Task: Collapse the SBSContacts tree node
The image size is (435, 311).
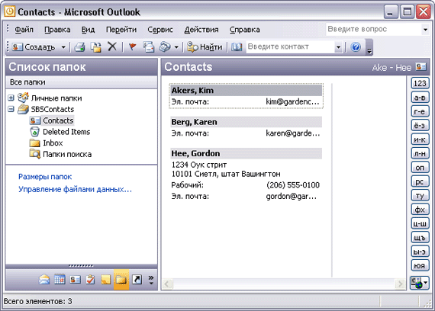Action: pos(11,109)
